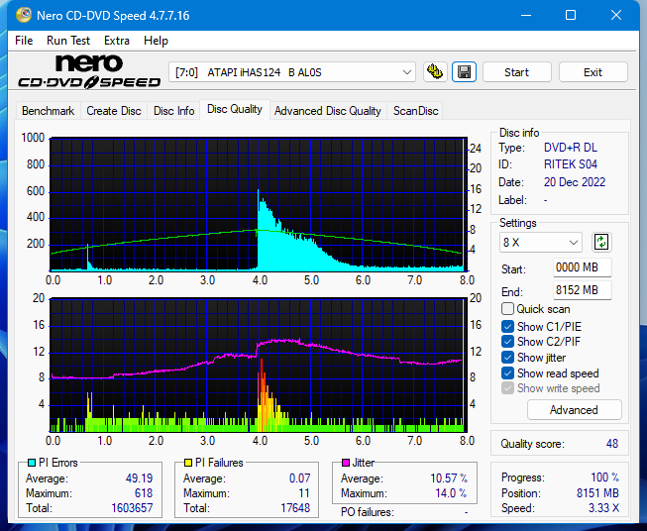Enable the Quick scan checkbox
The image size is (647, 531).
507,309
